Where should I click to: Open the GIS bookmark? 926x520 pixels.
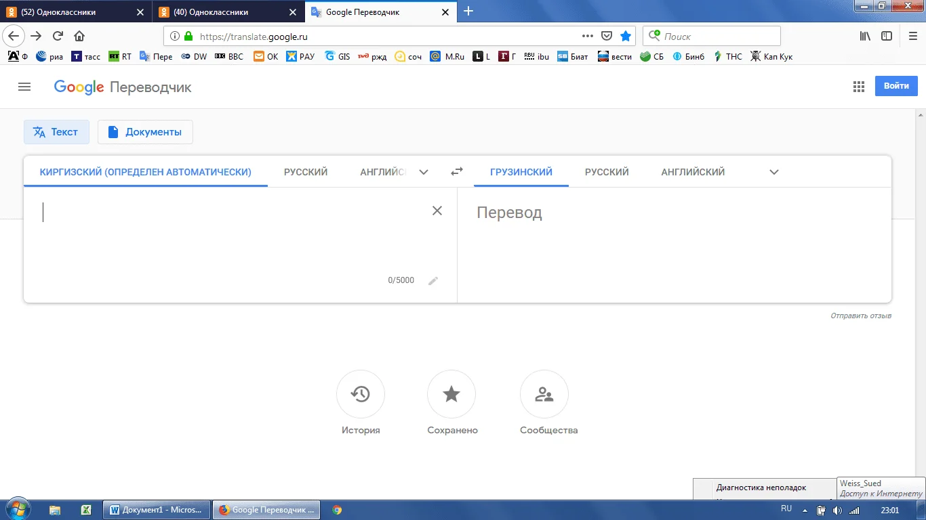click(338, 57)
